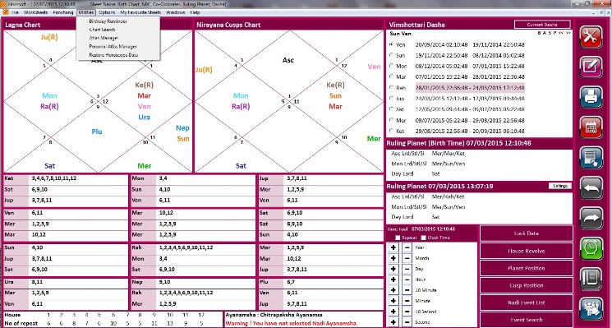
Task: Open the Options menu
Action: (107, 12)
